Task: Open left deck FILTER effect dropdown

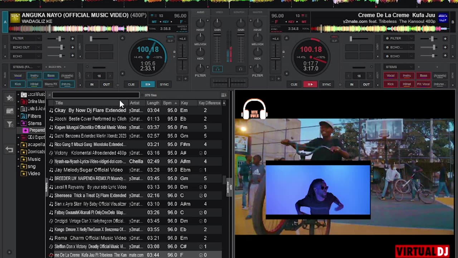Action: [39, 39]
